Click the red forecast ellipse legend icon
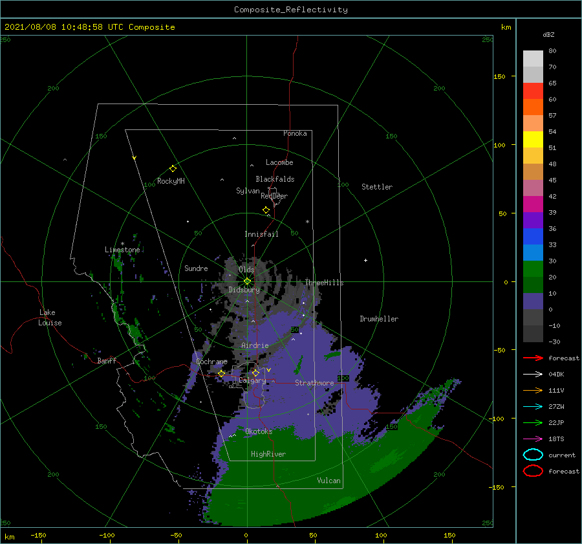 (533, 471)
